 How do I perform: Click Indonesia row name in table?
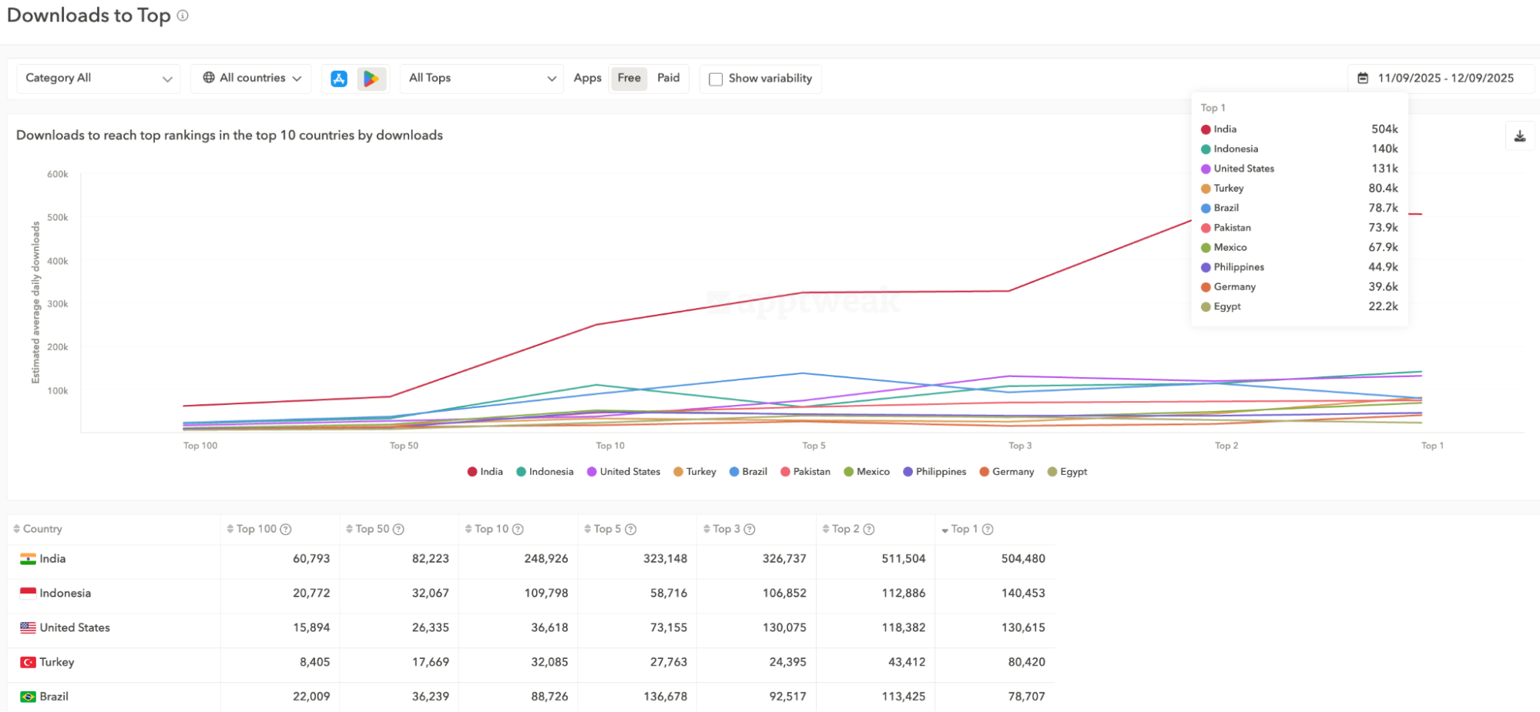tap(65, 593)
